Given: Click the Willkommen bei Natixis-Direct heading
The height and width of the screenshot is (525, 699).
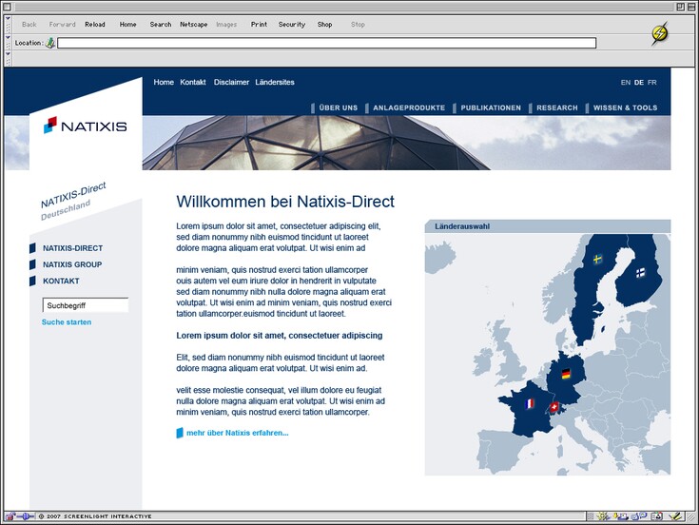Looking at the screenshot, I should click(x=285, y=202).
